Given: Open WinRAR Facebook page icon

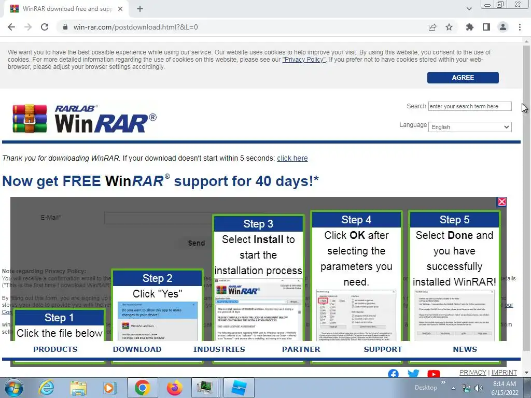Looking at the screenshot, I should point(393,374).
